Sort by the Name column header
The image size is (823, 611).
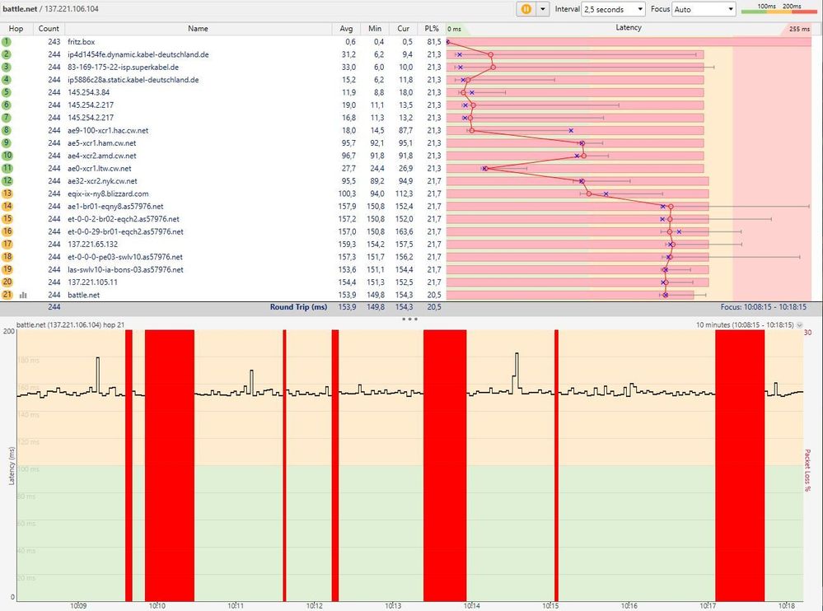198,29
